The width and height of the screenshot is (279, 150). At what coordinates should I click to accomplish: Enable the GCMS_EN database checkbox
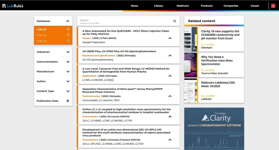68,35
